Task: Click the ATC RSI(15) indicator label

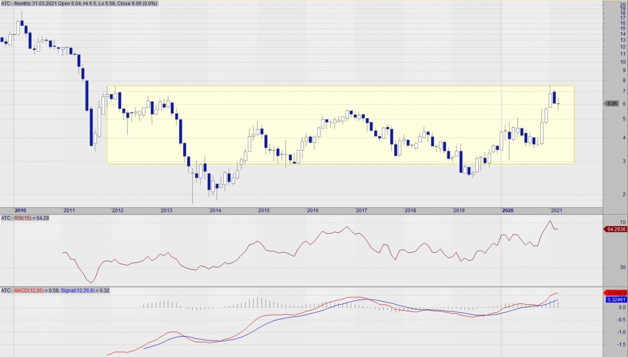Action: 25,218
